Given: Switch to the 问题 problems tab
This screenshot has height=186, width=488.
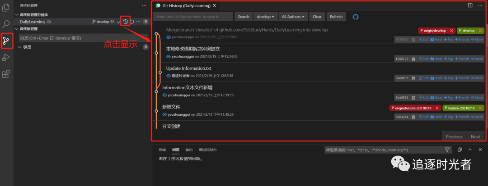Looking at the screenshot, I should tap(175, 150).
